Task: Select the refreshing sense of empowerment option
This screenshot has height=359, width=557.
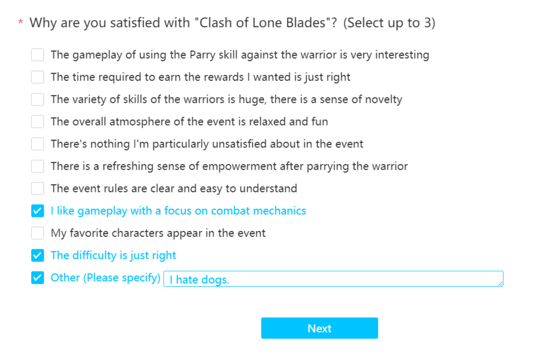Action: point(37,166)
